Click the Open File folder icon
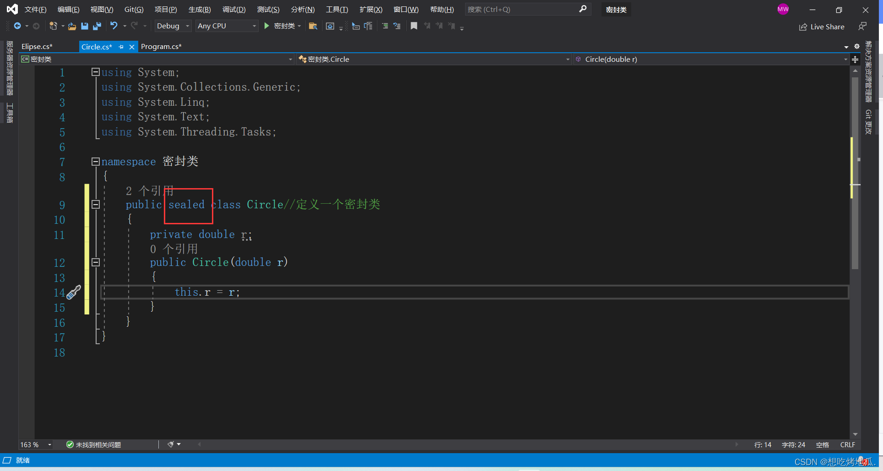 (72, 26)
